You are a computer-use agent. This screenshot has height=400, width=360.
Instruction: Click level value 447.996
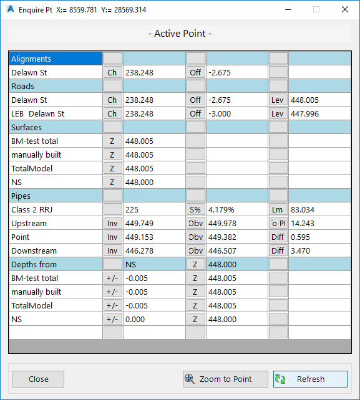[304, 113]
